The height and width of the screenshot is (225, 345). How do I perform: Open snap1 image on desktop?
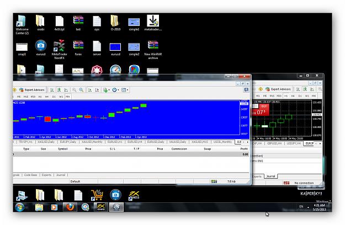click(22, 49)
